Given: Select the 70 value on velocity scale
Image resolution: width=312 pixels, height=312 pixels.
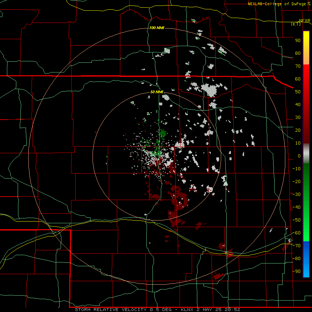Looking at the screenshot, I should click(298, 66).
